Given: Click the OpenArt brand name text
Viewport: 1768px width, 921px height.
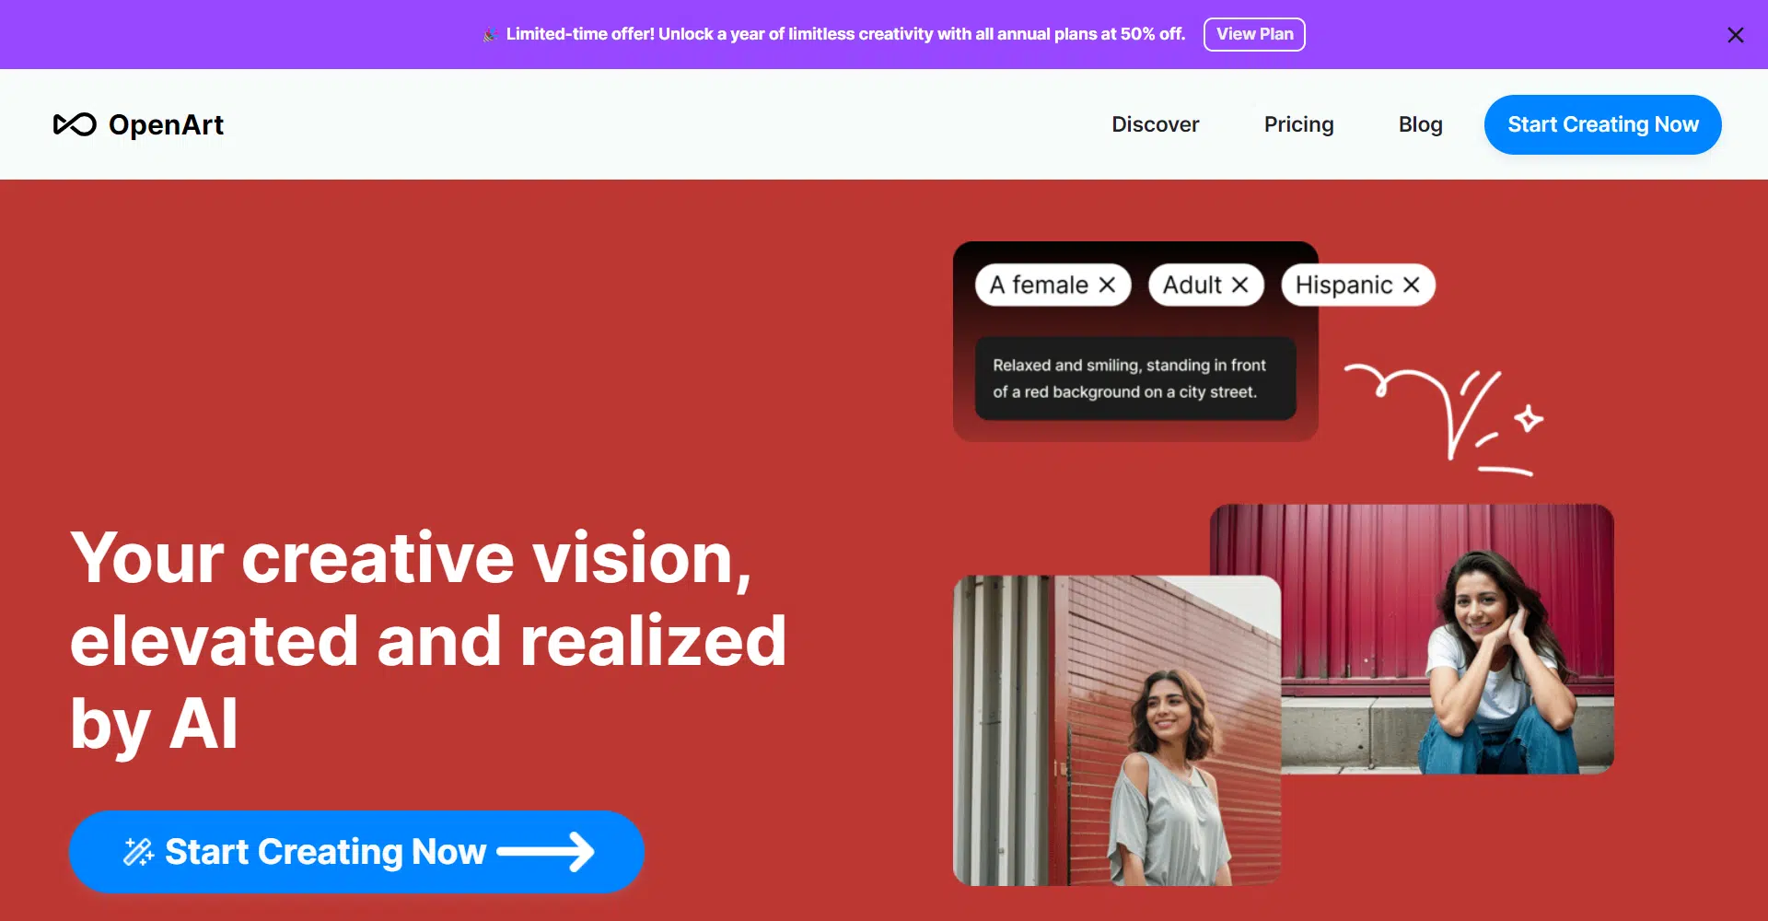Looking at the screenshot, I should pos(166,124).
